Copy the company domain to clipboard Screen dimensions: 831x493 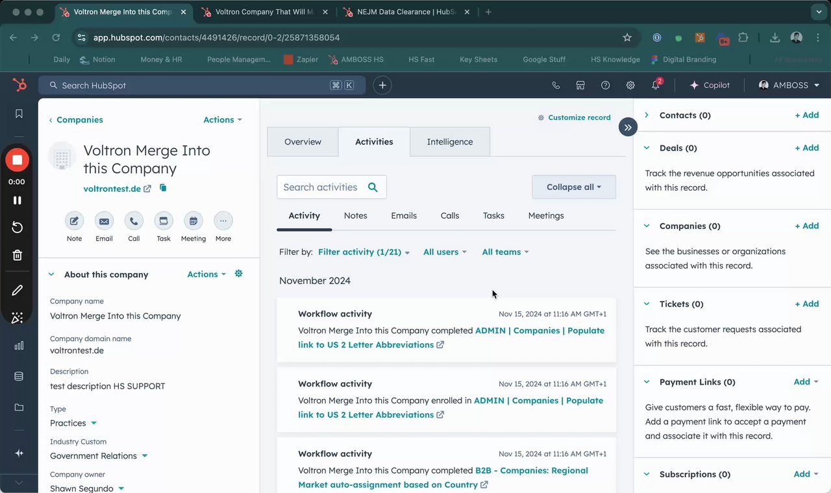point(163,188)
